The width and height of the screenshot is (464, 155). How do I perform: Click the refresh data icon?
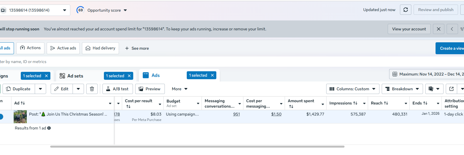(405, 10)
